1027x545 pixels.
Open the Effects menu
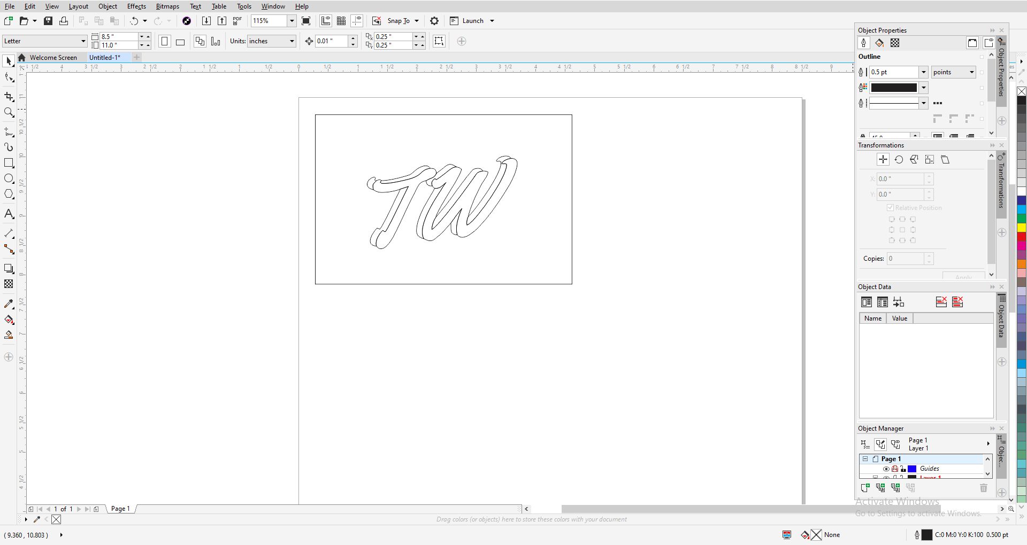[136, 6]
